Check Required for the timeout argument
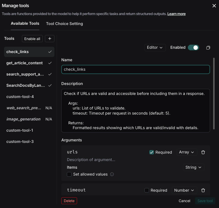 point(147,190)
